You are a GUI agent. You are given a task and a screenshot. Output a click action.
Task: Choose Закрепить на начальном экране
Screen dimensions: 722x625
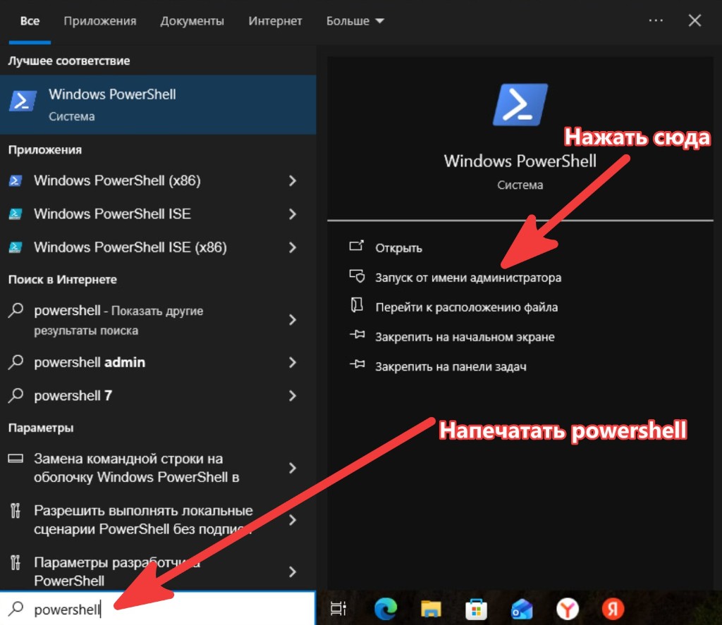click(x=465, y=337)
